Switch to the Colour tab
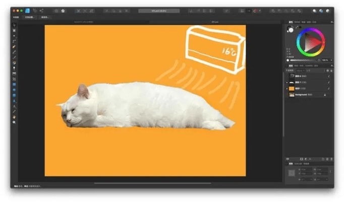 291,22
